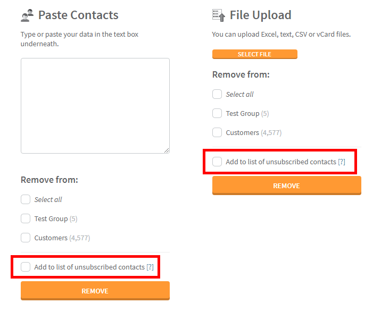Click the Paste Contacts heading

pos(78,15)
